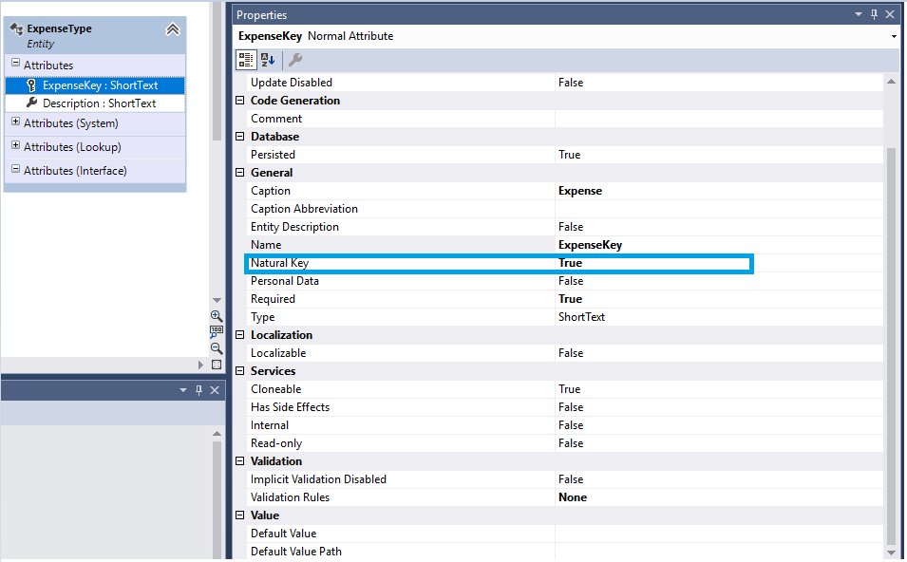Click the Caption value Expense
The image size is (907, 562).
[x=580, y=191]
